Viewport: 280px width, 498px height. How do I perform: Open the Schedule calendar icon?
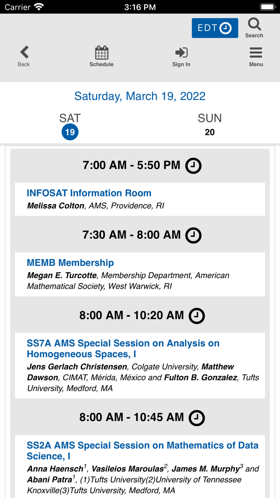pos(102,52)
